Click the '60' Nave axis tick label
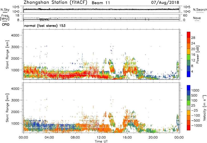 click(x=185, y=15)
